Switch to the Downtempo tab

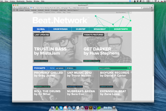point(121,29)
